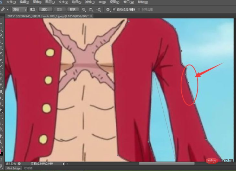The width and height of the screenshot is (236, 171).
Task: Switch to the 时间轴 timeline tab
Action: point(28,168)
